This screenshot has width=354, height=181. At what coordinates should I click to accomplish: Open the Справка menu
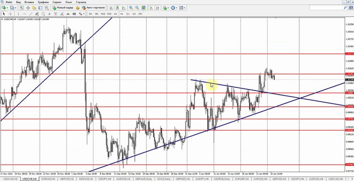pos(81,2)
